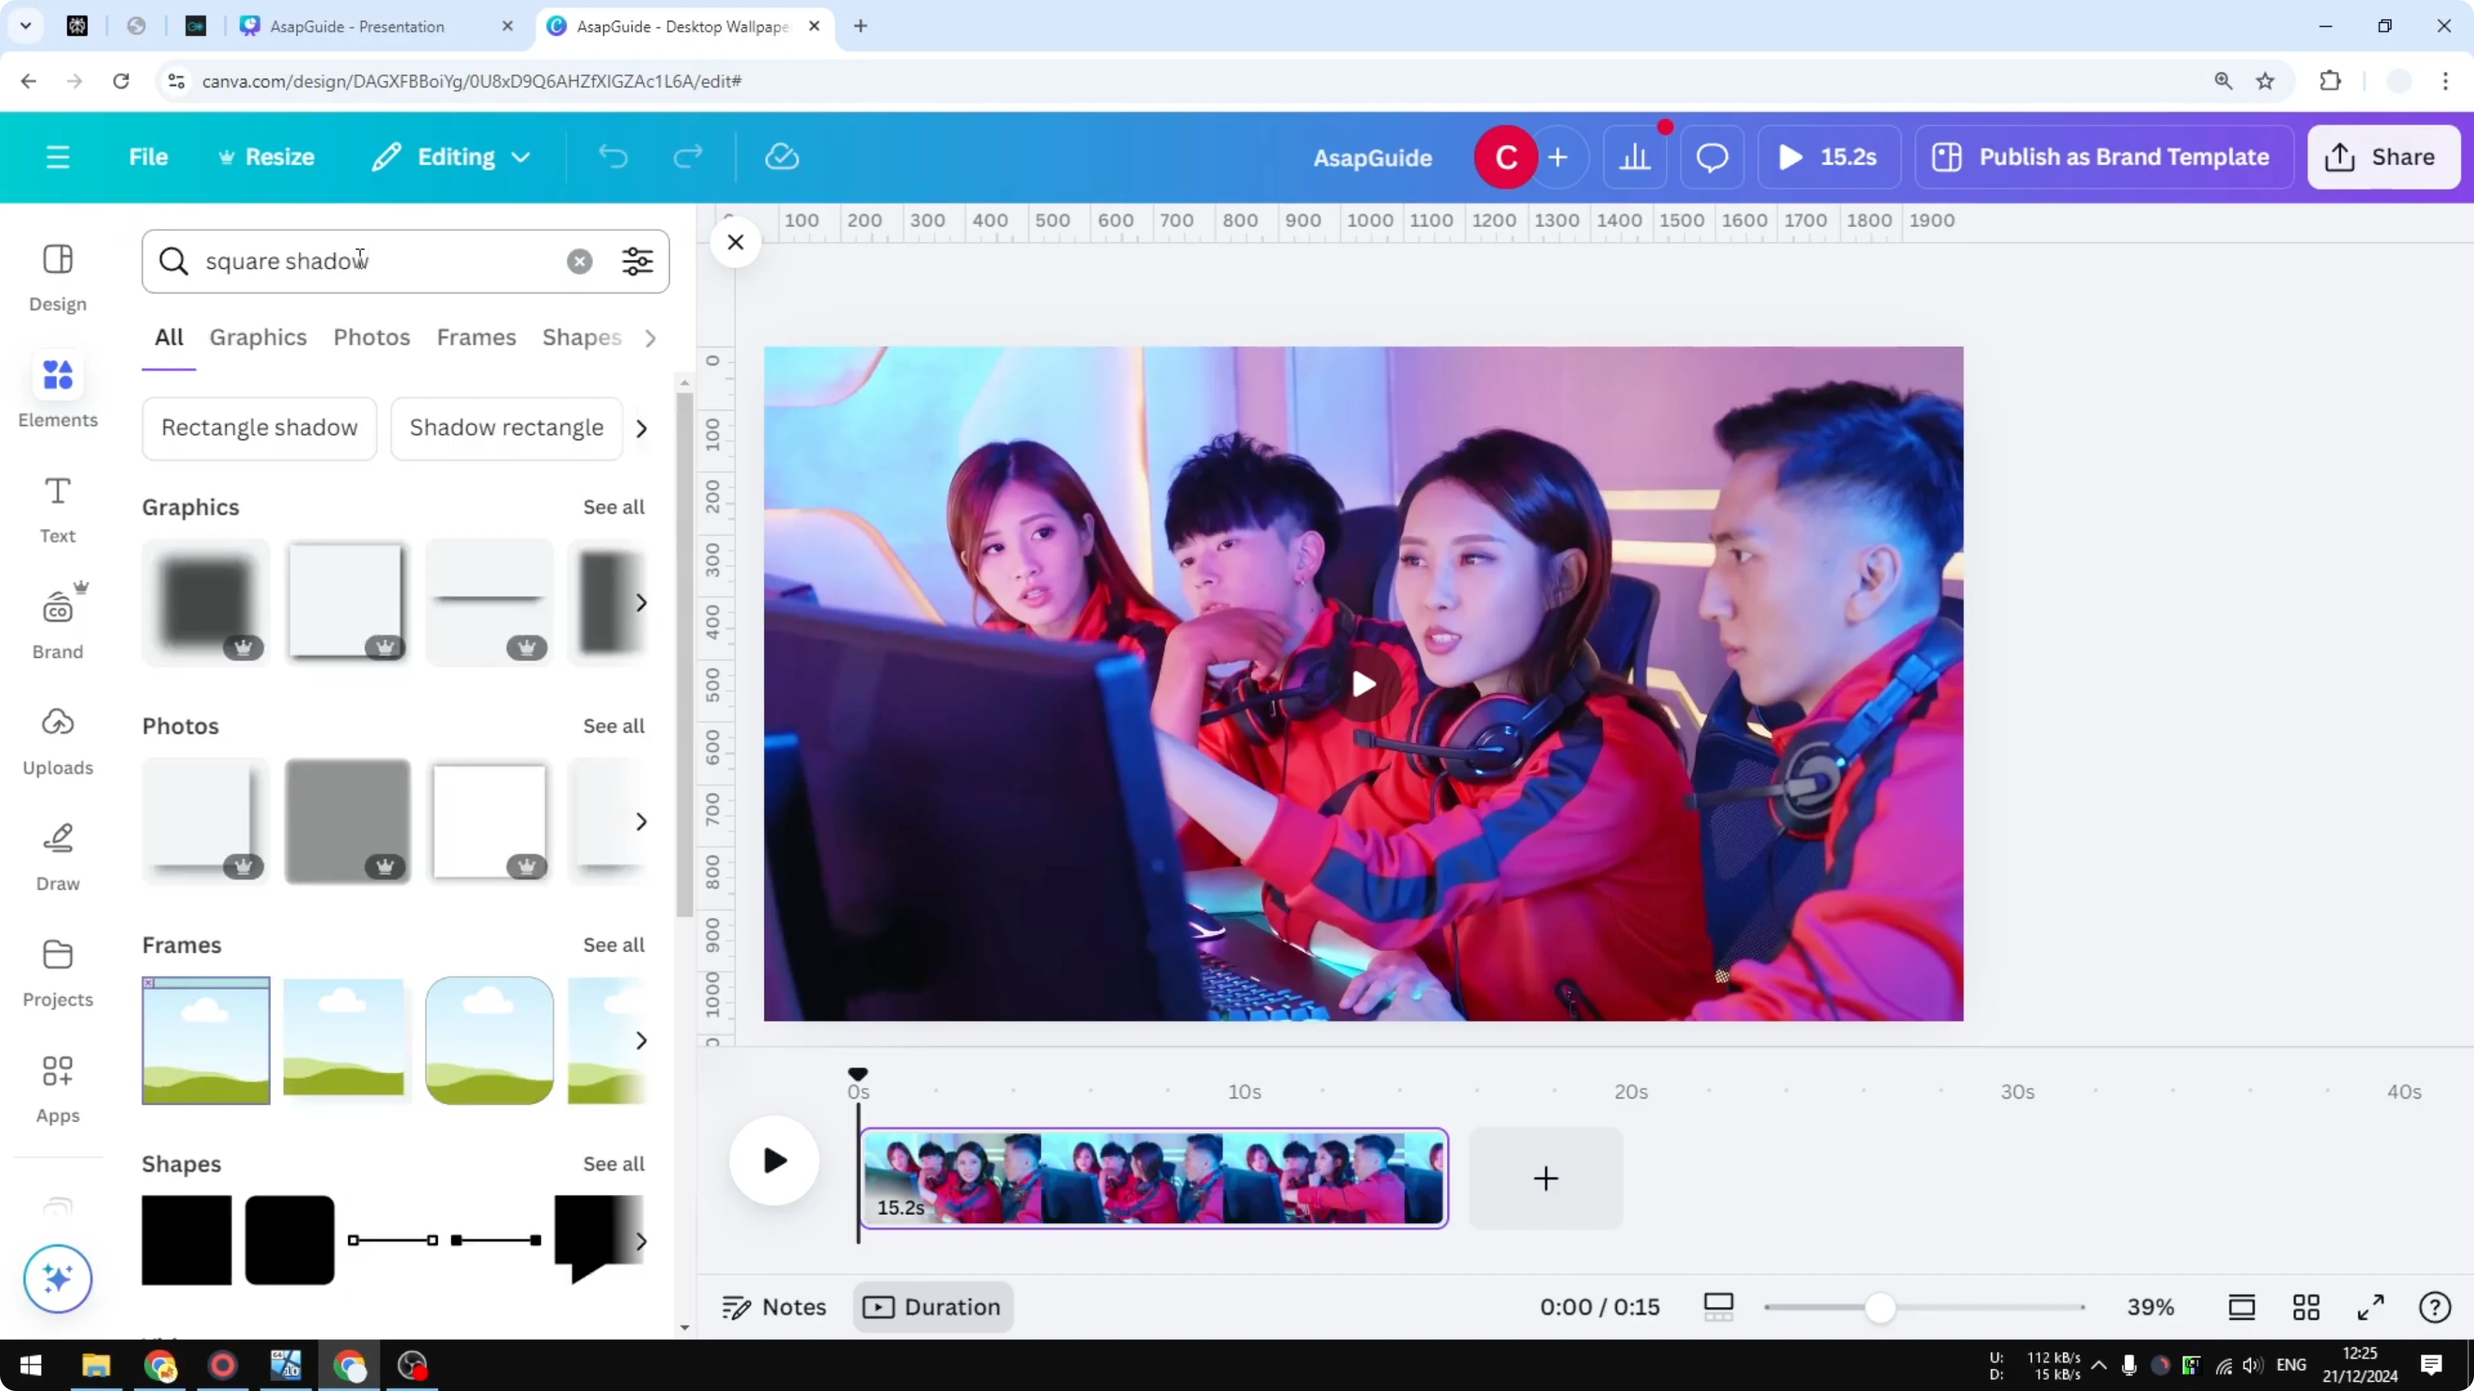This screenshot has width=2474, height=1391.
Task: Expand more shapes results
Action: tap(641, 1240)
